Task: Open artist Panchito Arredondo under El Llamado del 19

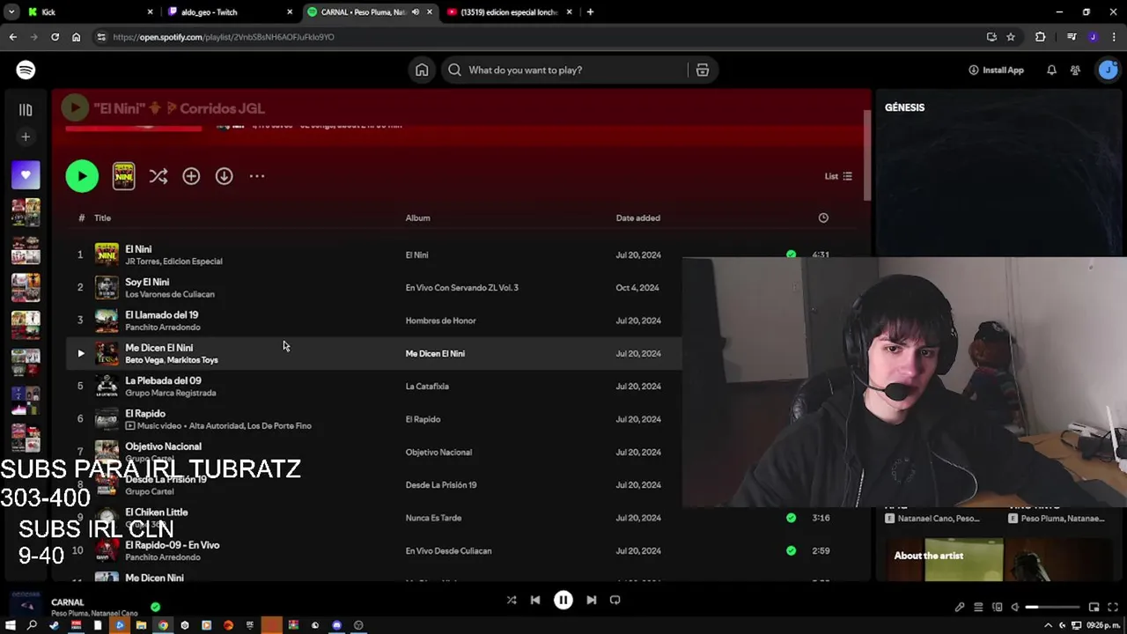Action: click(x=163, y=328)
